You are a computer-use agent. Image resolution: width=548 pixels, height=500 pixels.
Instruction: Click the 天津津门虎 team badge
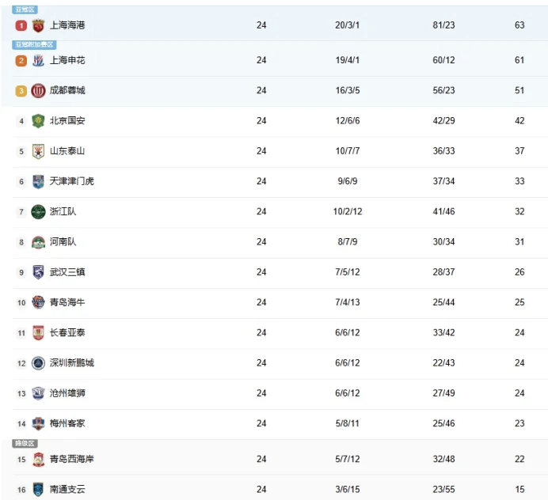pos(38,181)
